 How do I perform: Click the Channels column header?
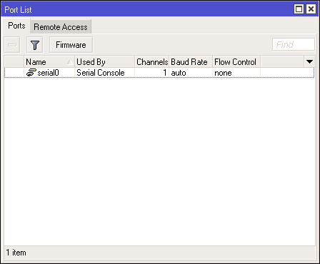click(x=152, y=62)
